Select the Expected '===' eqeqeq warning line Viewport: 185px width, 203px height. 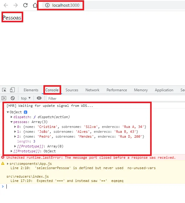67,181
